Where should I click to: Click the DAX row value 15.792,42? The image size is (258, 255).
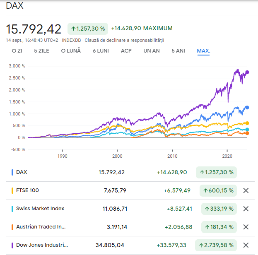click(111, 172)
